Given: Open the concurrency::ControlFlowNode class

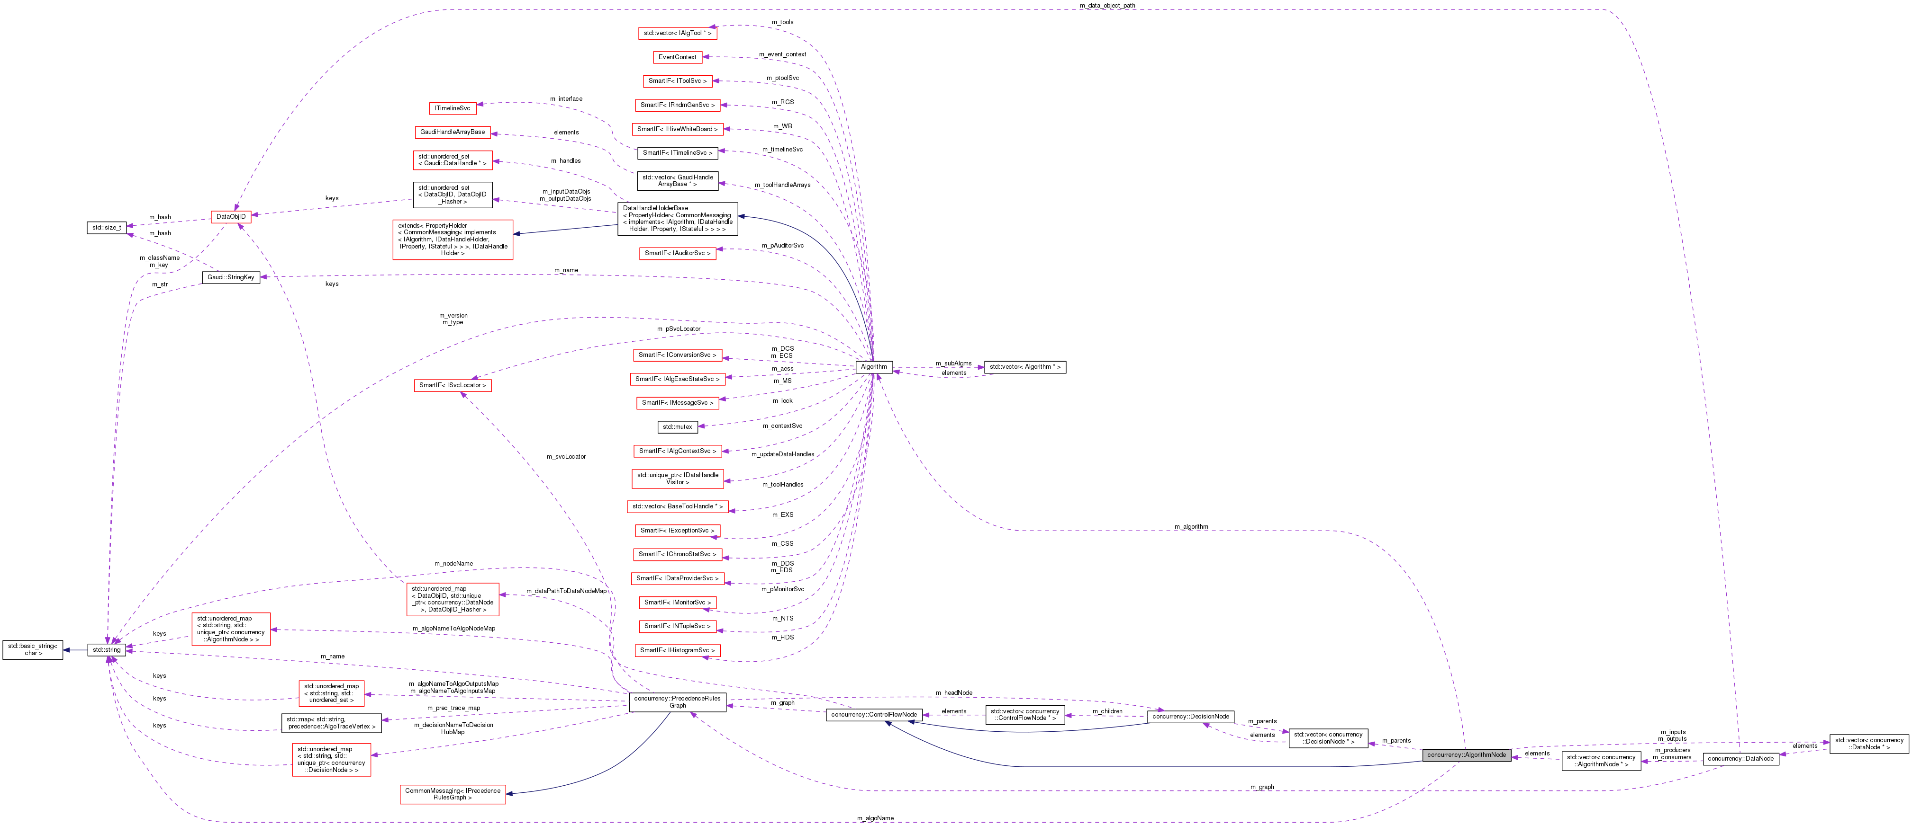Looking at the screenshot, I should coord(874,715).
